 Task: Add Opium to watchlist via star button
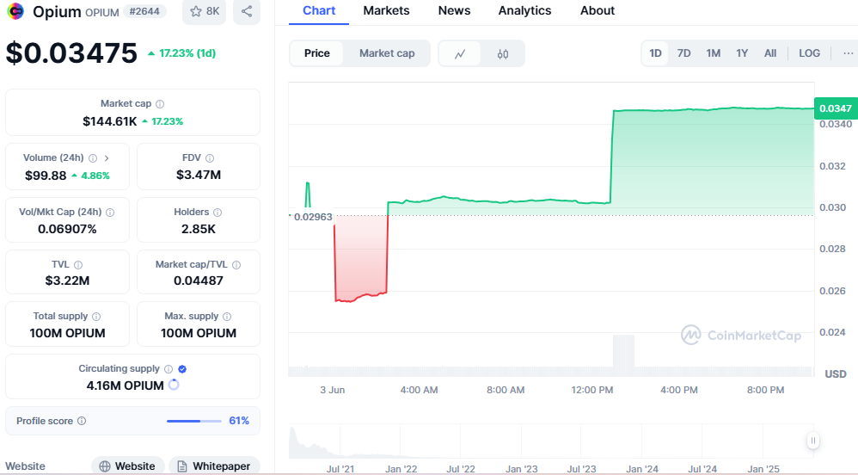(204, 11)
